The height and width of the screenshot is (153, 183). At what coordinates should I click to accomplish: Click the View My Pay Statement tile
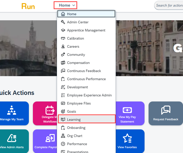click(x=127, y=113)
